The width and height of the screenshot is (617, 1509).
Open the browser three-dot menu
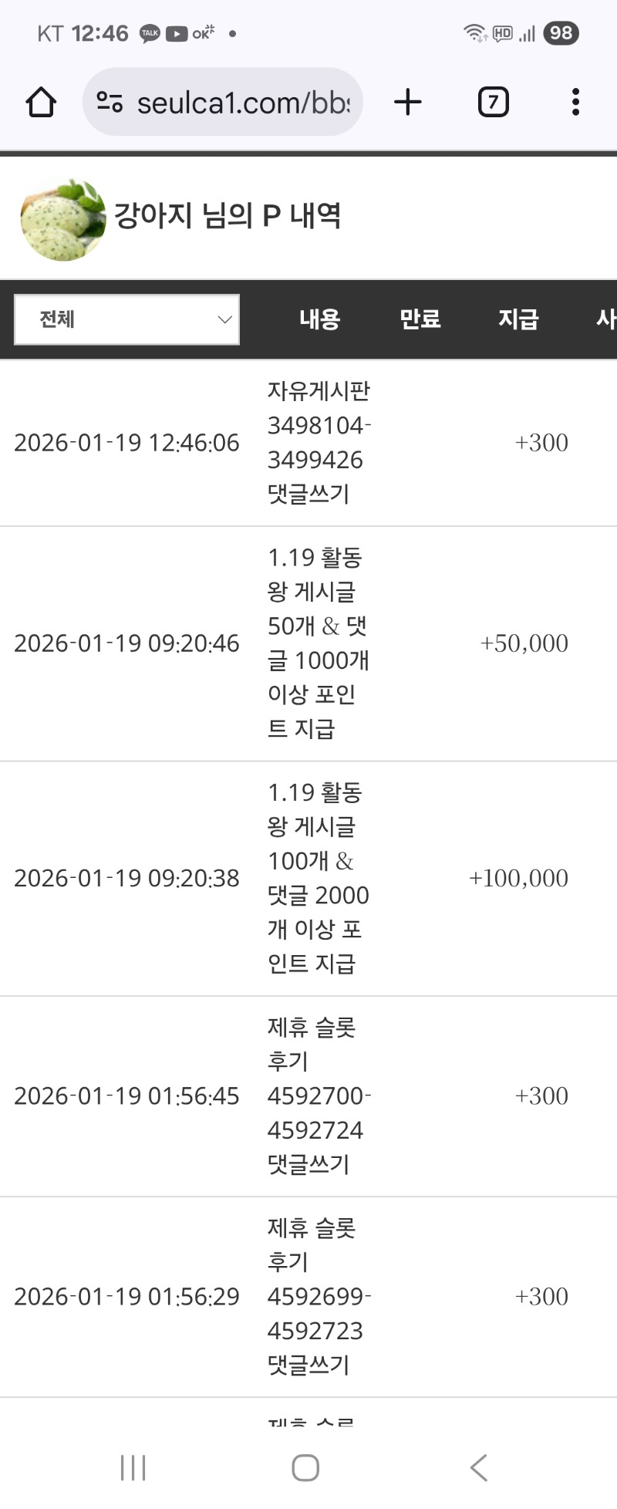[x=575, y=103]
